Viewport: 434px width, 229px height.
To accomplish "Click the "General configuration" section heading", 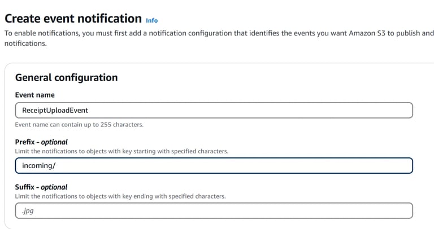I will click(x=66, y=77).
